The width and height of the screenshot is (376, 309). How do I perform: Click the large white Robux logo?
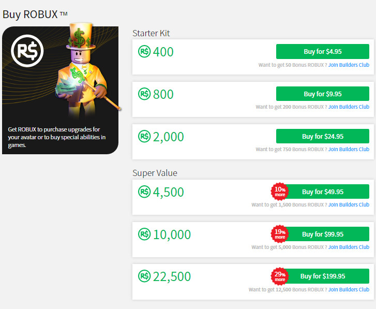28,51
